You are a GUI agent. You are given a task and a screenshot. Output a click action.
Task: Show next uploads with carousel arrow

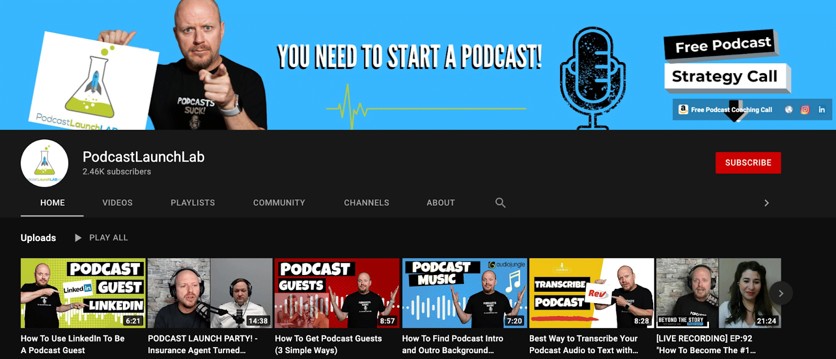pyautogui.click(x=781, y=293)
